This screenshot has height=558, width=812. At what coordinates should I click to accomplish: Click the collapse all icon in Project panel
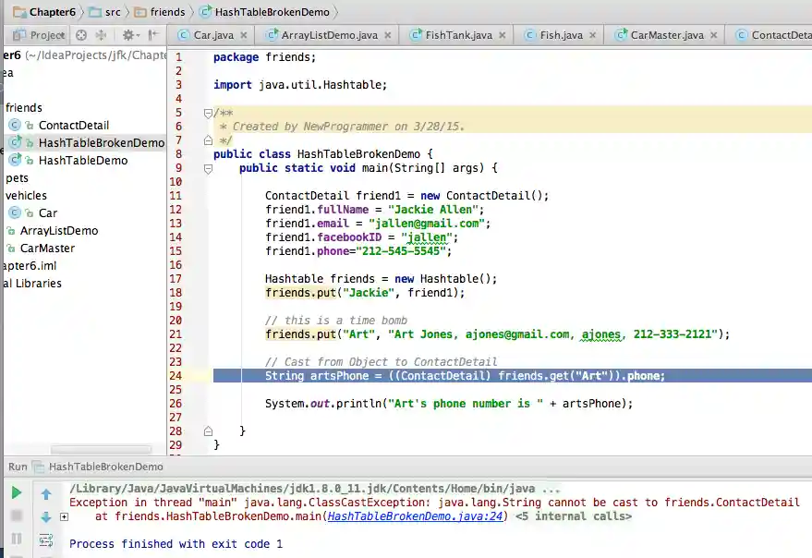pos(103,35)
